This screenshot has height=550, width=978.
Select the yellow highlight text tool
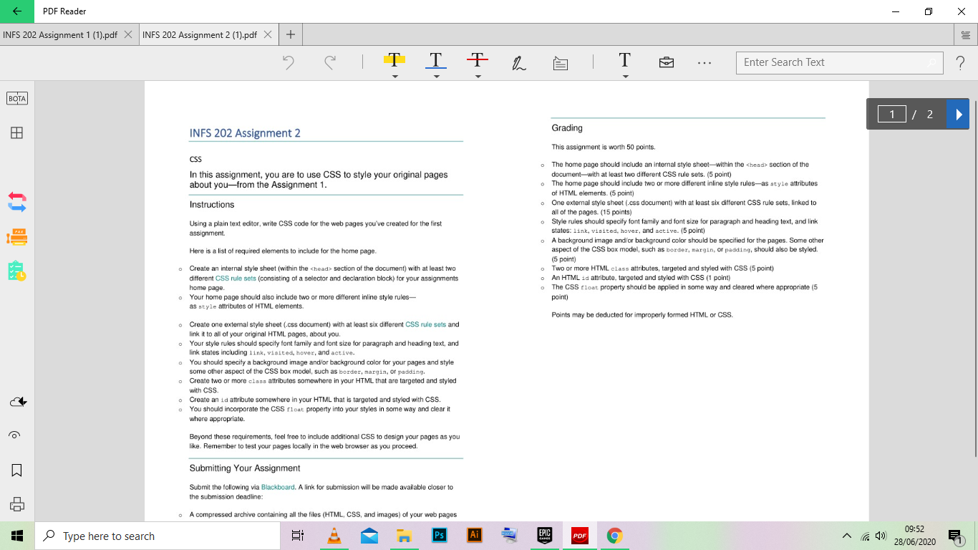394,60
